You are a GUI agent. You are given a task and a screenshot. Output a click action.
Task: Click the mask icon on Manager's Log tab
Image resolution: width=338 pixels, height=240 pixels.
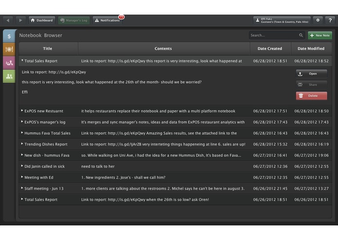(x=62, y=20)
